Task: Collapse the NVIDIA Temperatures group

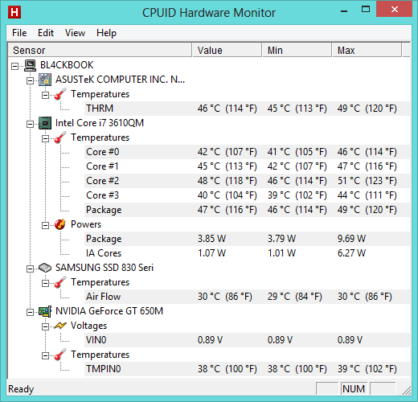Action: click(46, 355)
